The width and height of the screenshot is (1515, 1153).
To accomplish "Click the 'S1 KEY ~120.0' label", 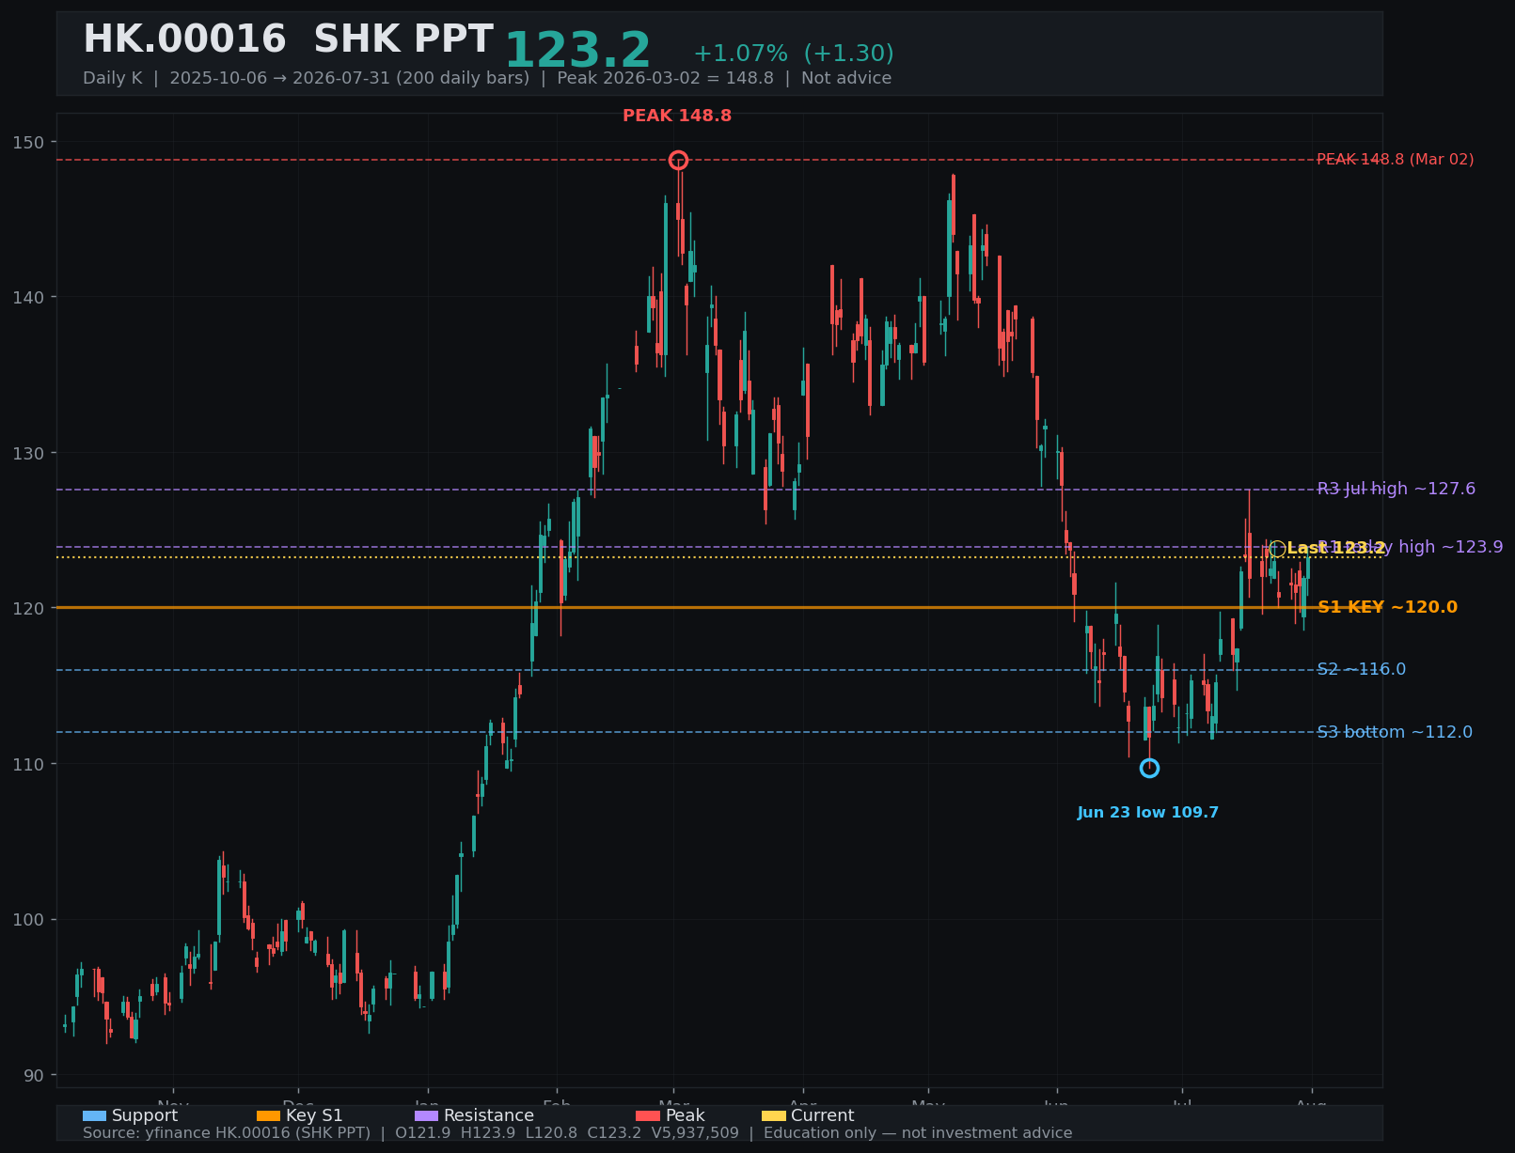I will (1388, 607).
